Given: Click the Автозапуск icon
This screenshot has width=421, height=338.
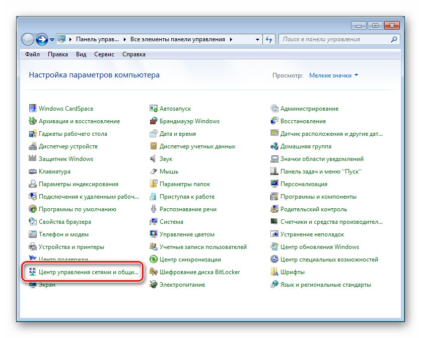Looking at the screenshot, I should point(153,108).
